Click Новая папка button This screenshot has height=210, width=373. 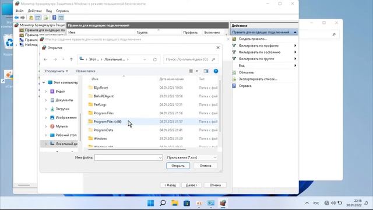(86, 71)
